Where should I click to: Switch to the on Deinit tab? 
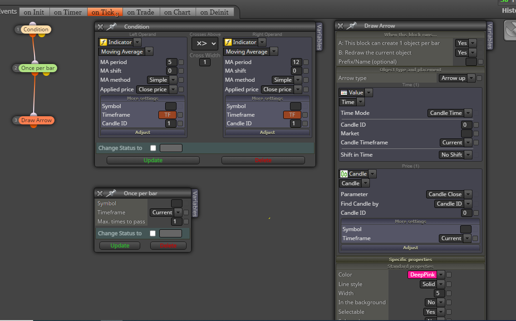pyautogui.click(x=215, y=12)
